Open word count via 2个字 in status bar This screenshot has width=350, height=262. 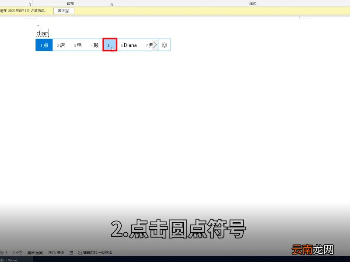coord(18,252)
